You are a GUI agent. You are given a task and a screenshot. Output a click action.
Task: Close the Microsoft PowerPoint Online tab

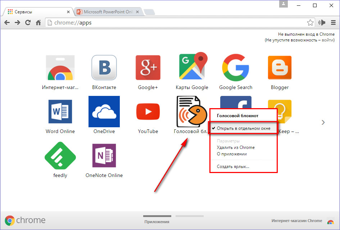tap(137, 12)
